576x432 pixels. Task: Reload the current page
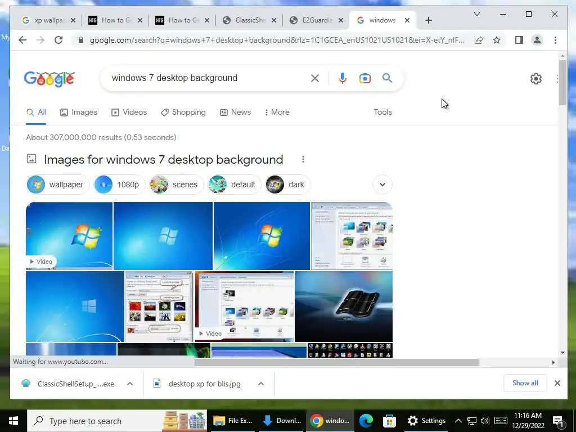click(58, 40)
